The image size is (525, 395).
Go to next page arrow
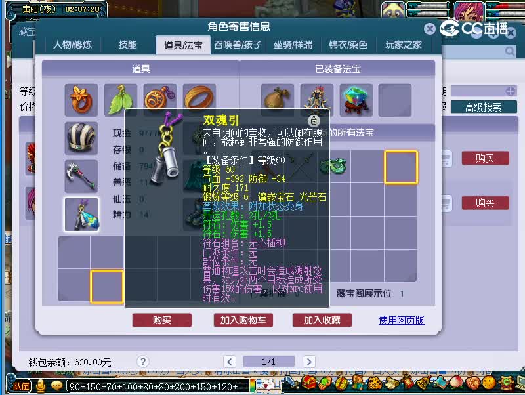point(309,362)
